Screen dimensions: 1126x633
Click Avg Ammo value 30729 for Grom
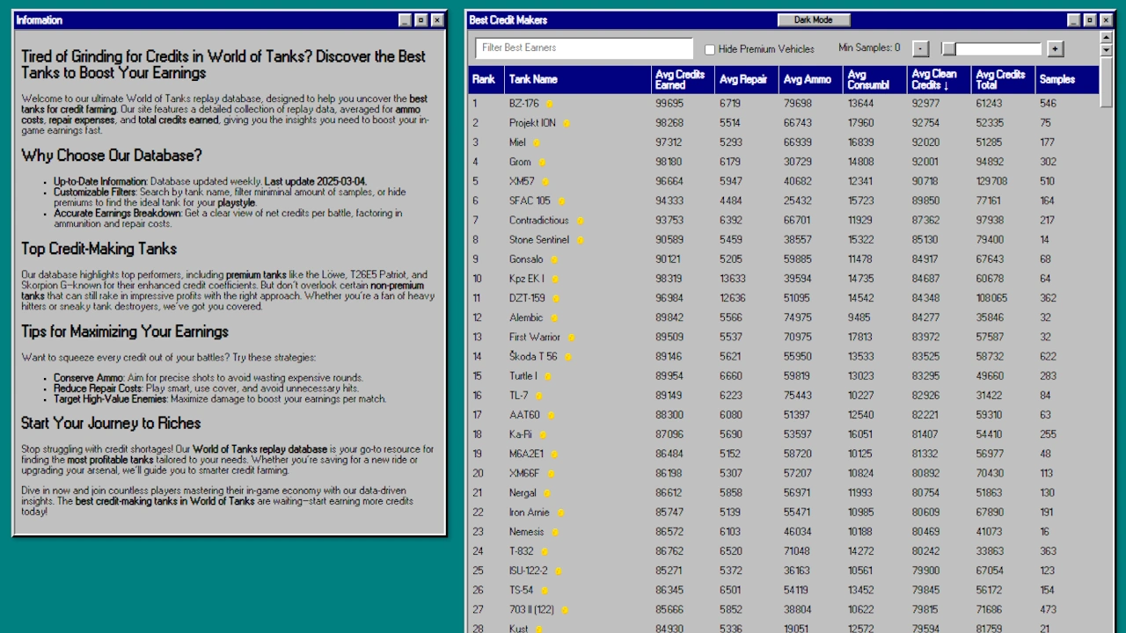point(797,162)
